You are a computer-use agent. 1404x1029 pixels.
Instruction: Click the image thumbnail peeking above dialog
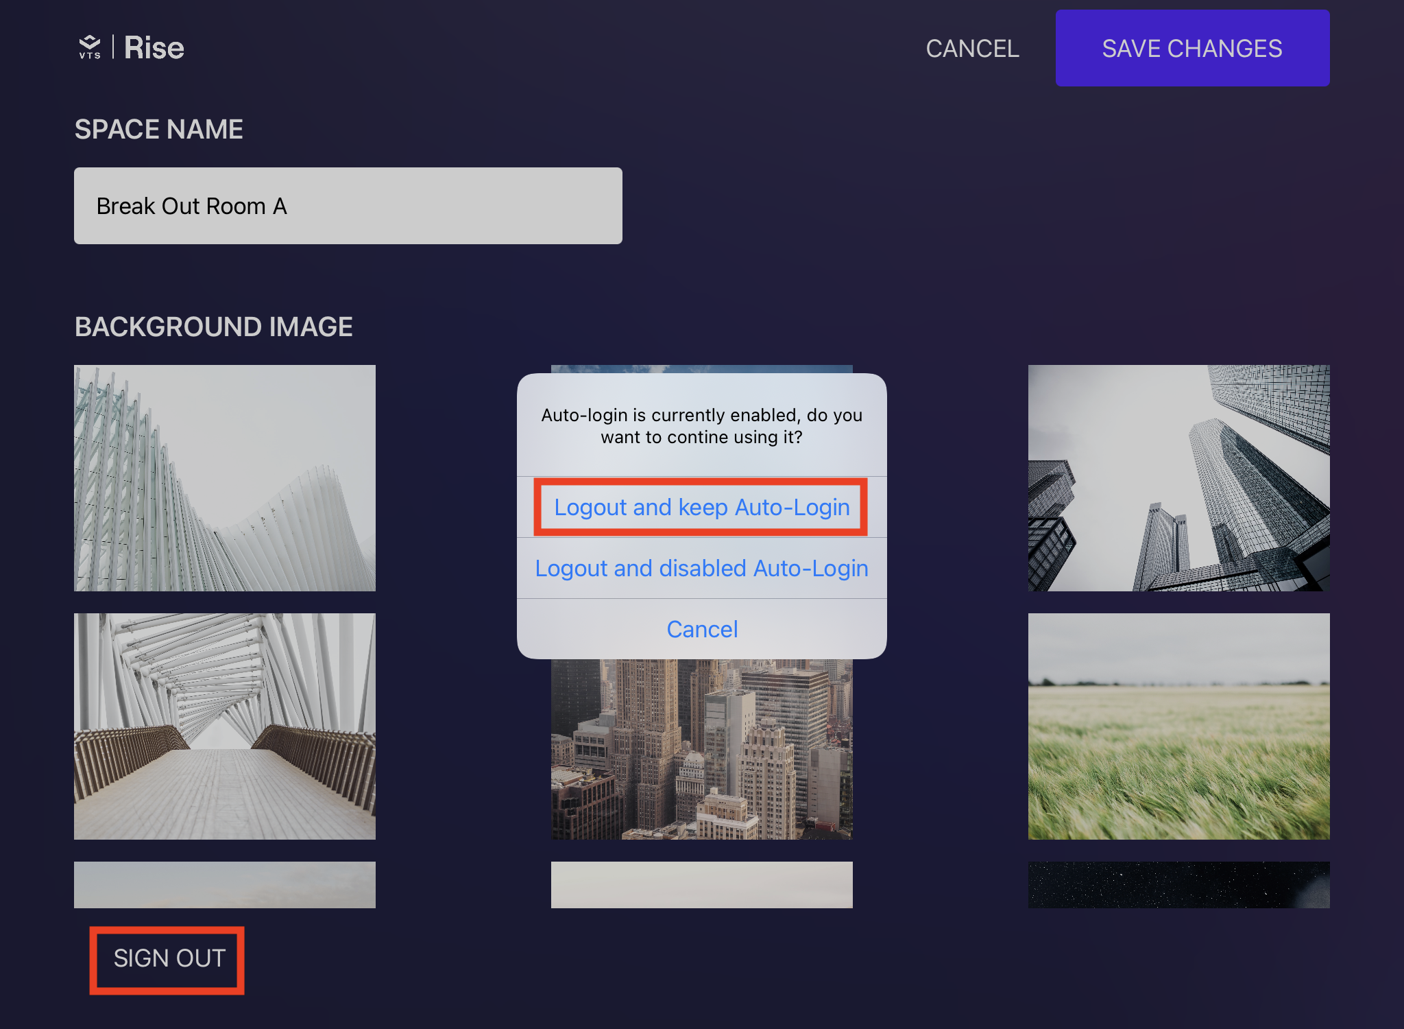[x=701, y=369]
